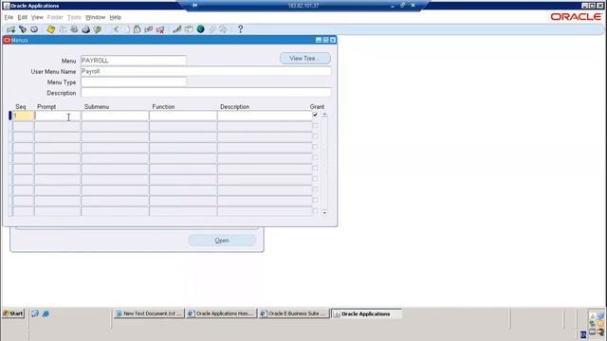607x341 pixels.
Task: Open the Folder menu
Action: pyautogui.click(x=55, y=17)
